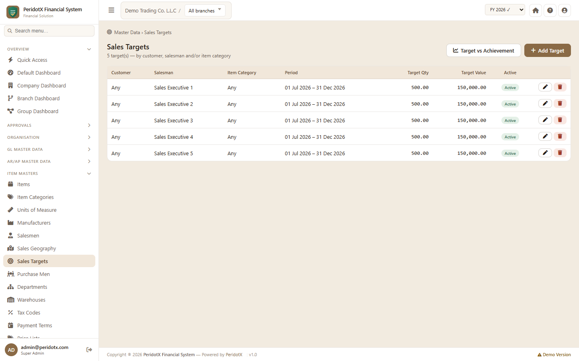Select Sales Geography menu item
Viewport: 579px width, 361px height.
coord(49,249)
